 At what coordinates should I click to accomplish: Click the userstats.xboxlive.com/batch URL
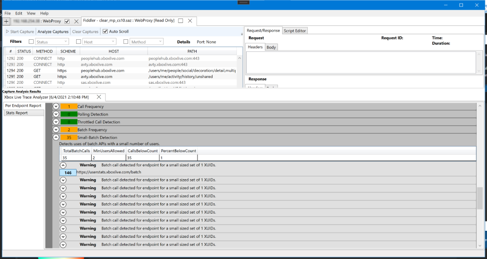(x=109, y=172)
